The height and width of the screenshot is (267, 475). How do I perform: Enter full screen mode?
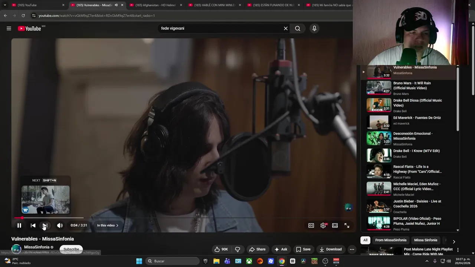coord(347,225)
